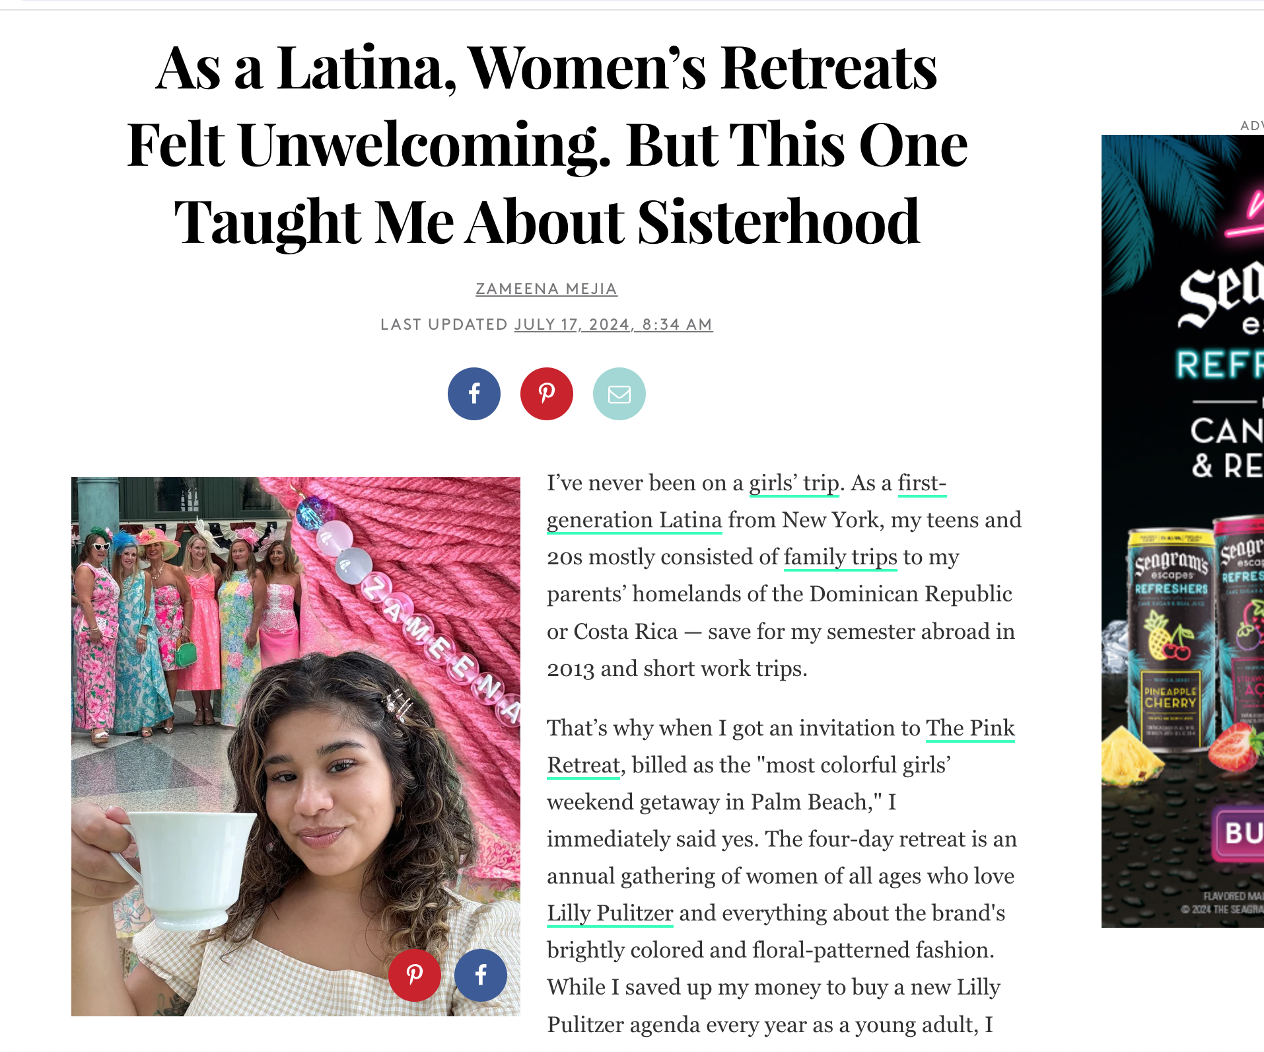1264x1052 pixels.
Task: Follow the "first-generation Latina" link
Action: coord(634,520)
